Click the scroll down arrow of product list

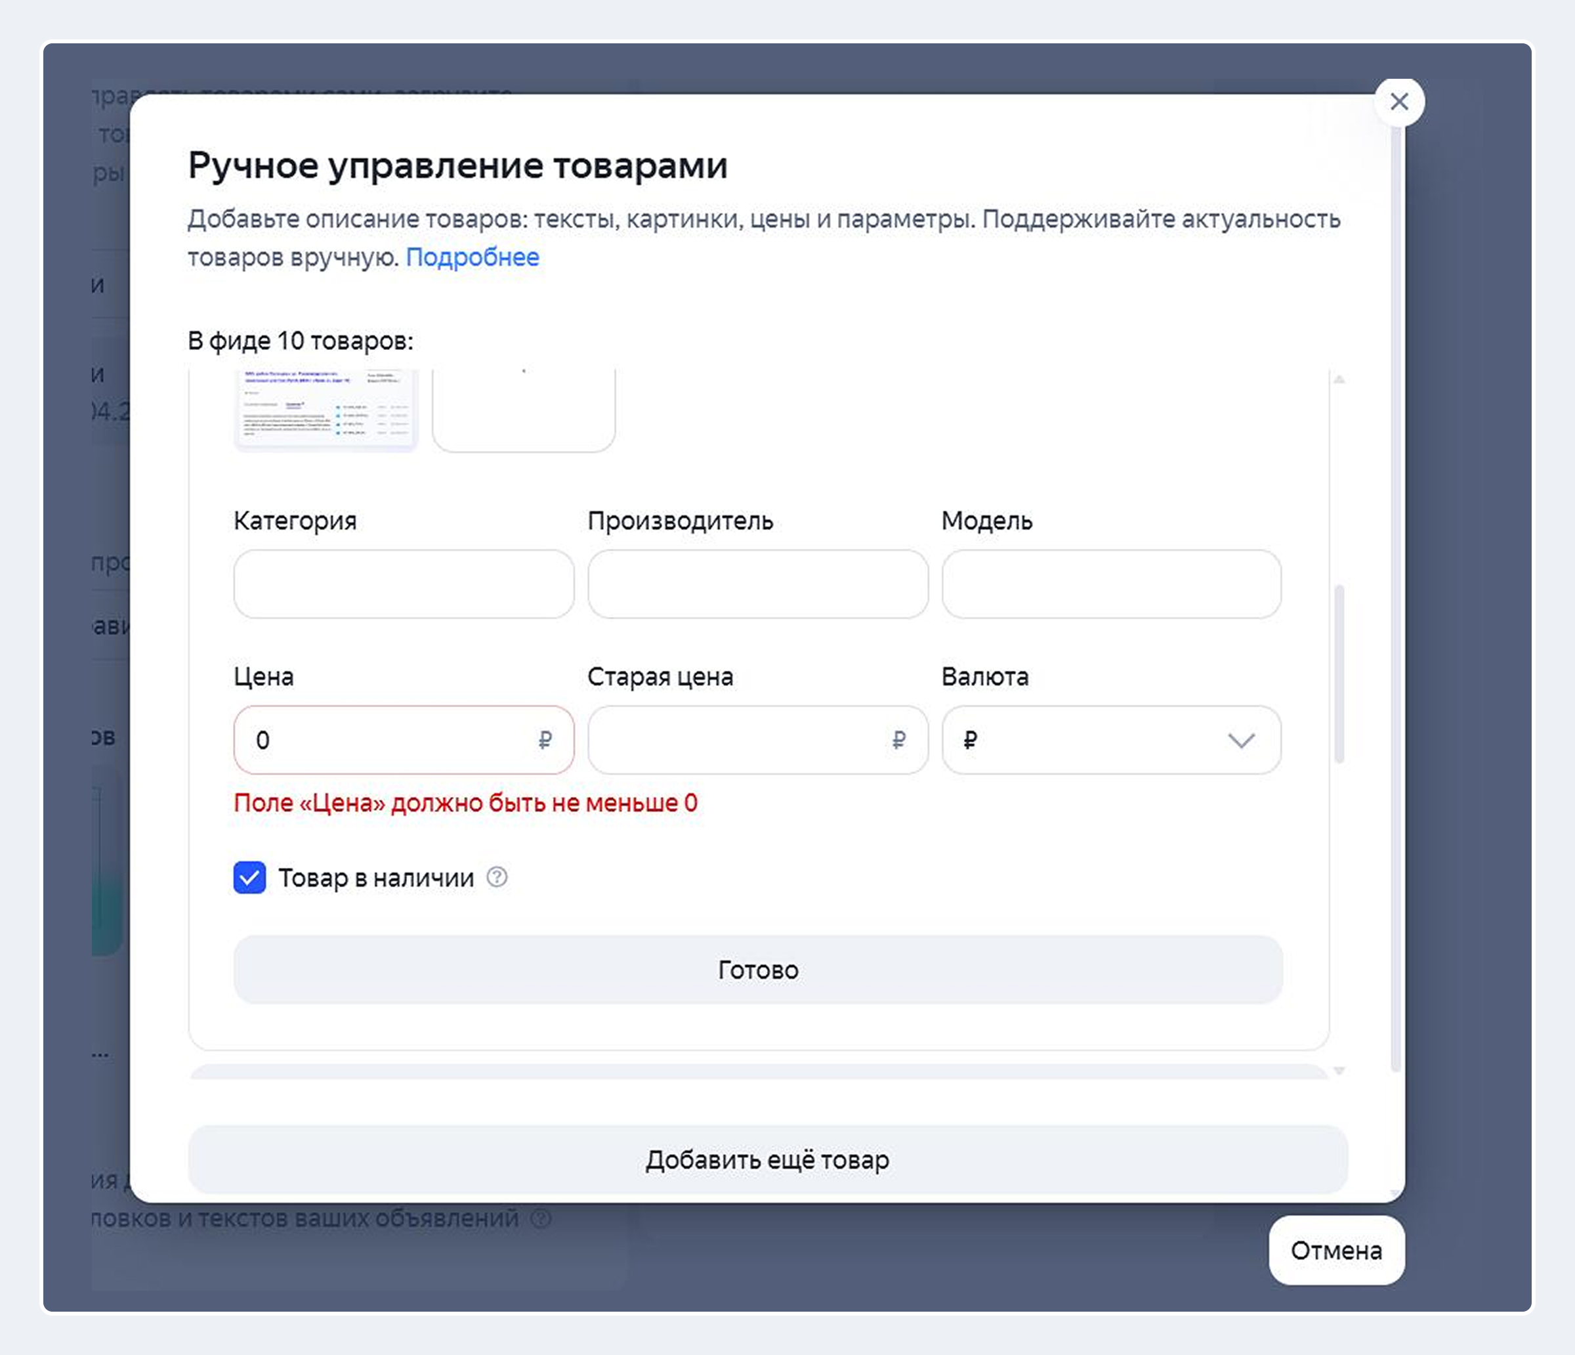click(x=1339, y=1070)
